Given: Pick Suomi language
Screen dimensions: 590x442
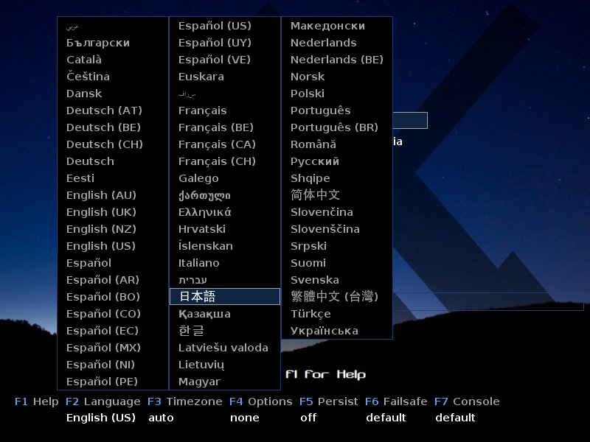Looking at the screenshot, I should pos(308,263).
